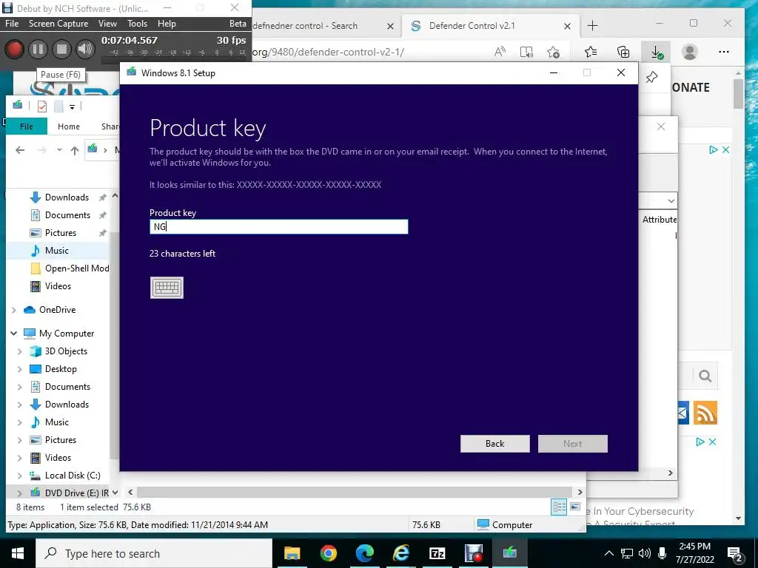Close the defnedner control Search tab
758x568 pixels.
391,26
